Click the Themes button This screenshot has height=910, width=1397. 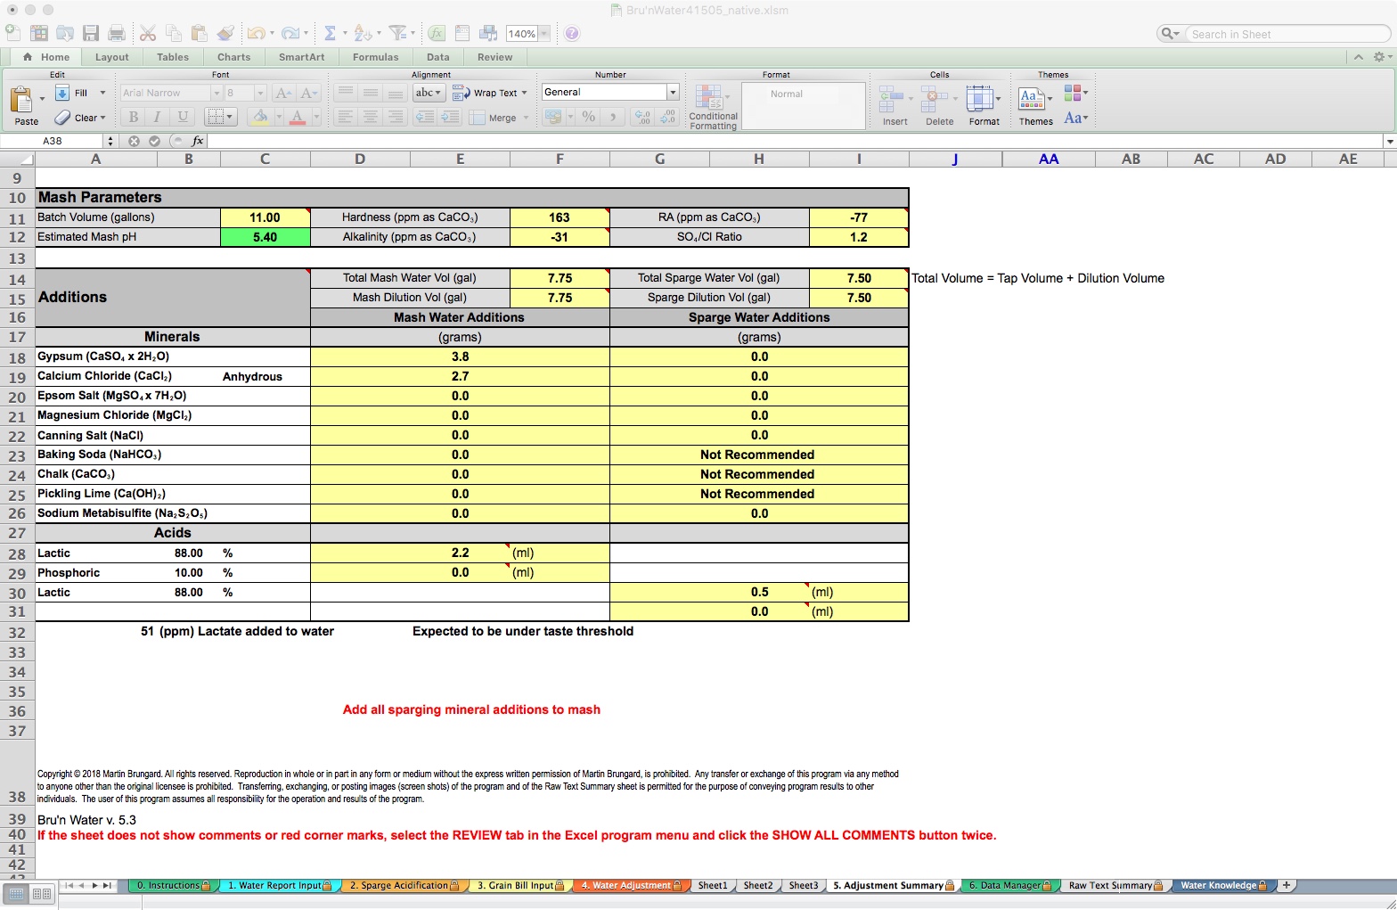(1034, 104)
